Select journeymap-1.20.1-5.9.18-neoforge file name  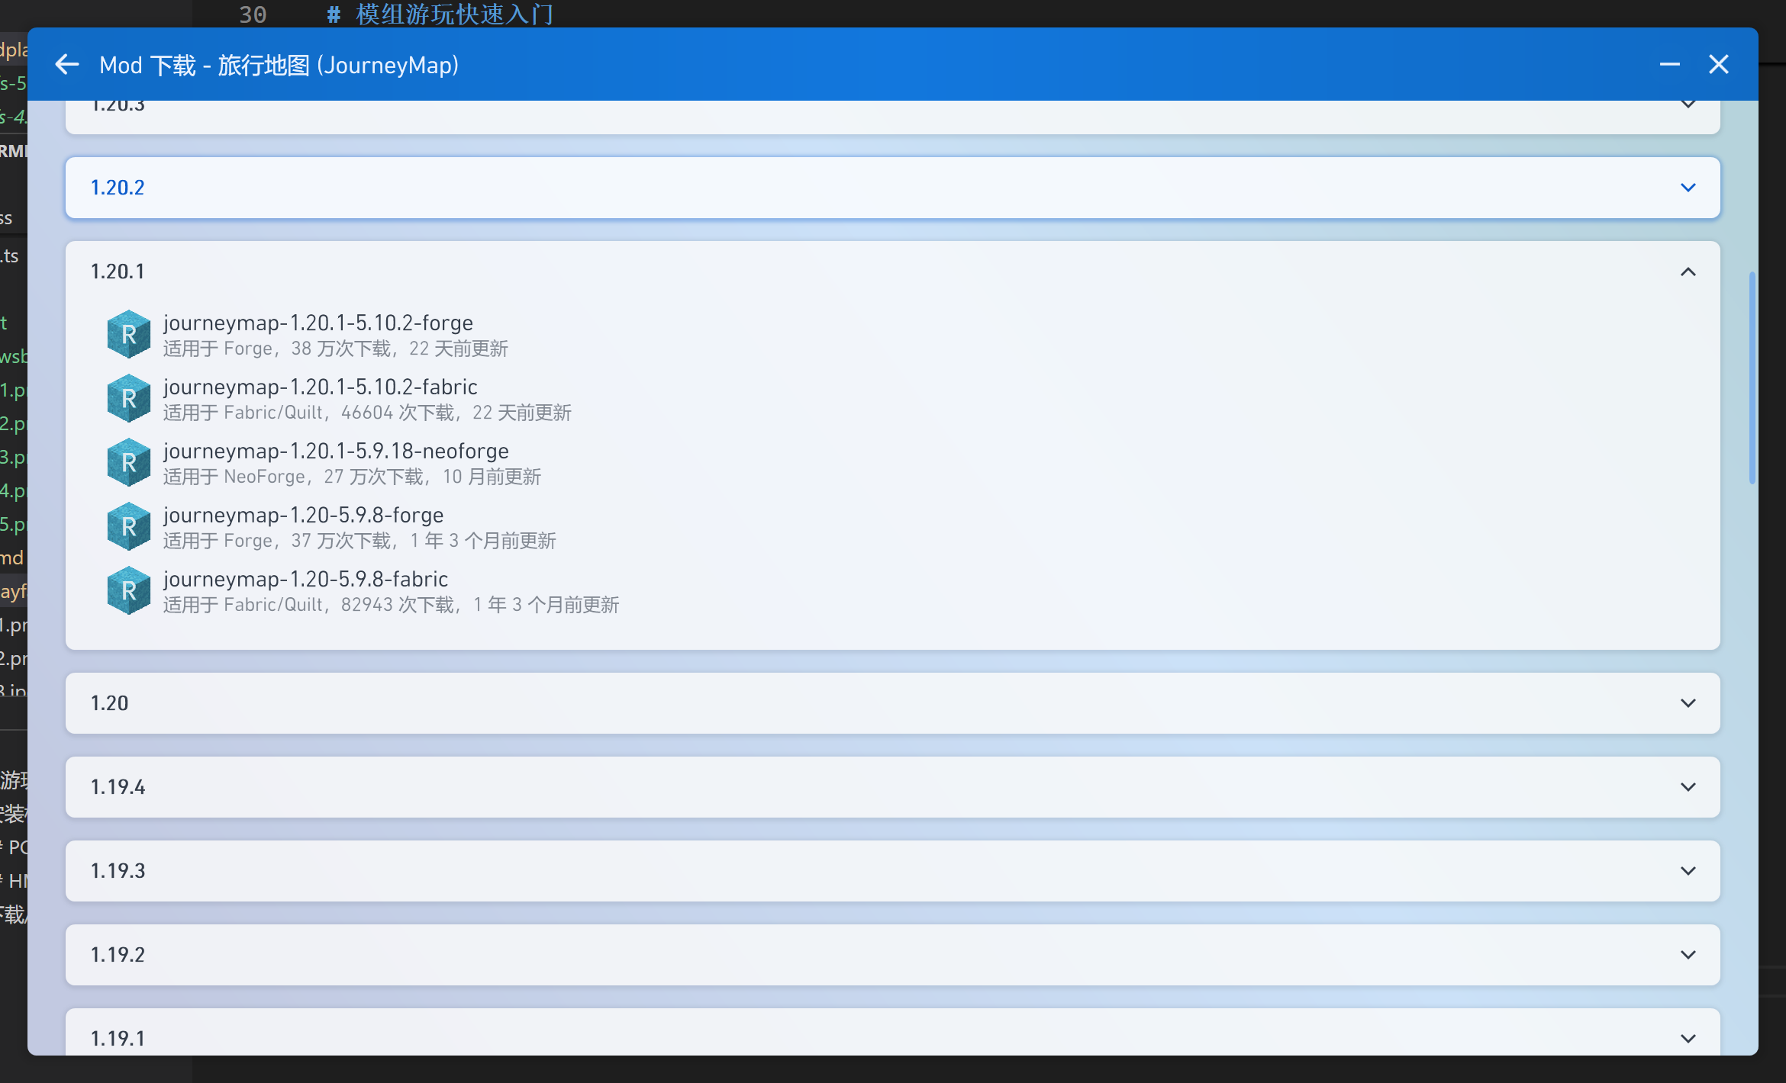(336, 452)
